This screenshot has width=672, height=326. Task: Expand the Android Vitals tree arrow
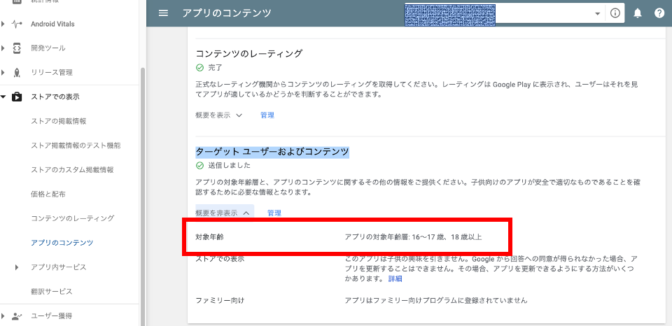[x=3, y=24]
